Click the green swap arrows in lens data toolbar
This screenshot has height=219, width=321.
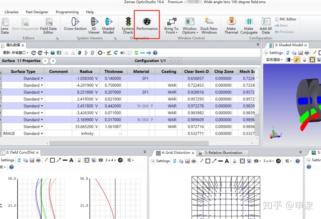136,53
